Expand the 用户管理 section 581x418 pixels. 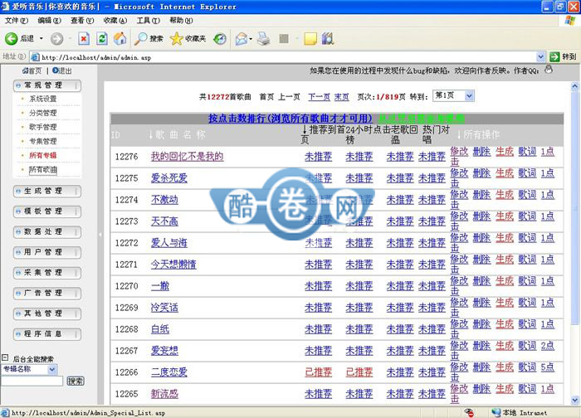pos(47,252)
